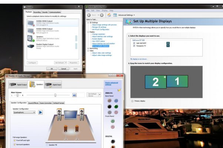Collapse the Video tree node

click(x=88, y=51)
